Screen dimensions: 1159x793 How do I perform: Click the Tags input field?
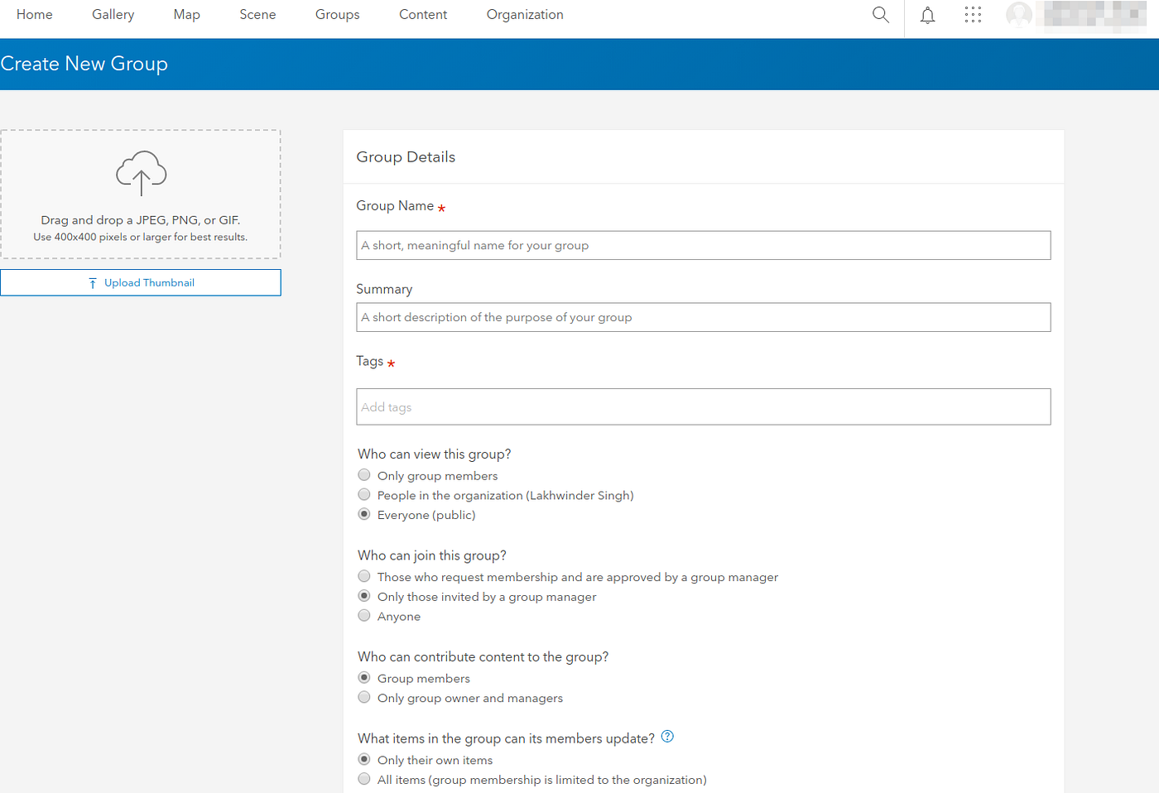tap(704, 406)
